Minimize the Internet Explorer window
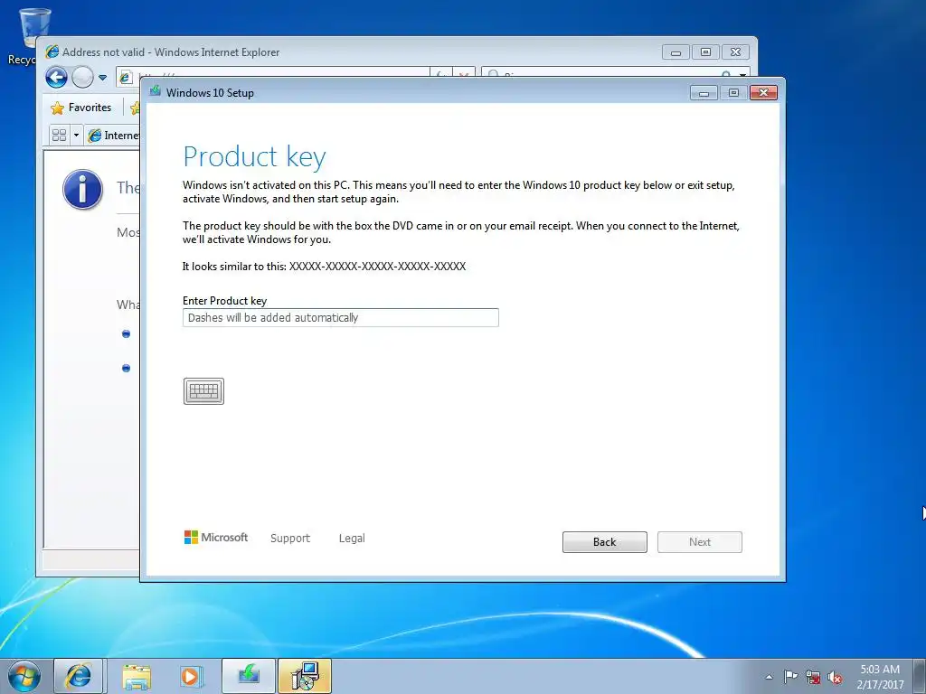 tap(676, 52)
